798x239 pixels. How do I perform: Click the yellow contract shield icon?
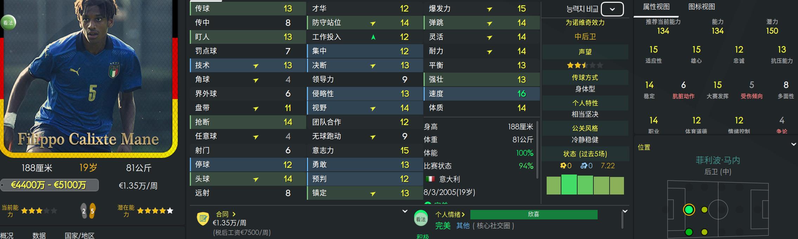203,219
